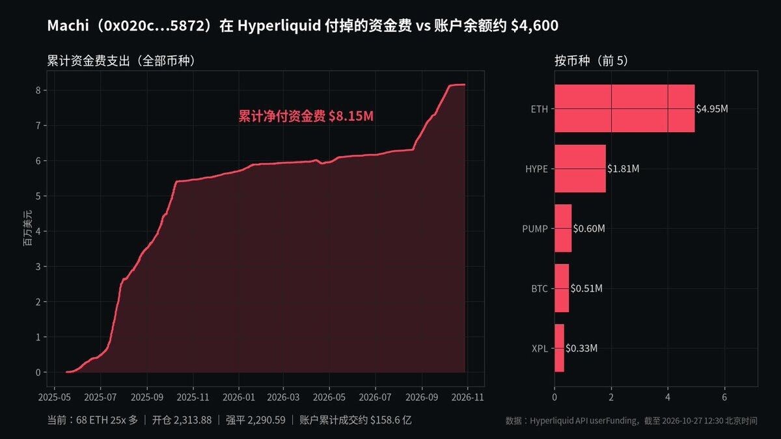Click the "$0.33M" value label
The width and height of the screenshot is (781, 439).
[x=581, y=348]
